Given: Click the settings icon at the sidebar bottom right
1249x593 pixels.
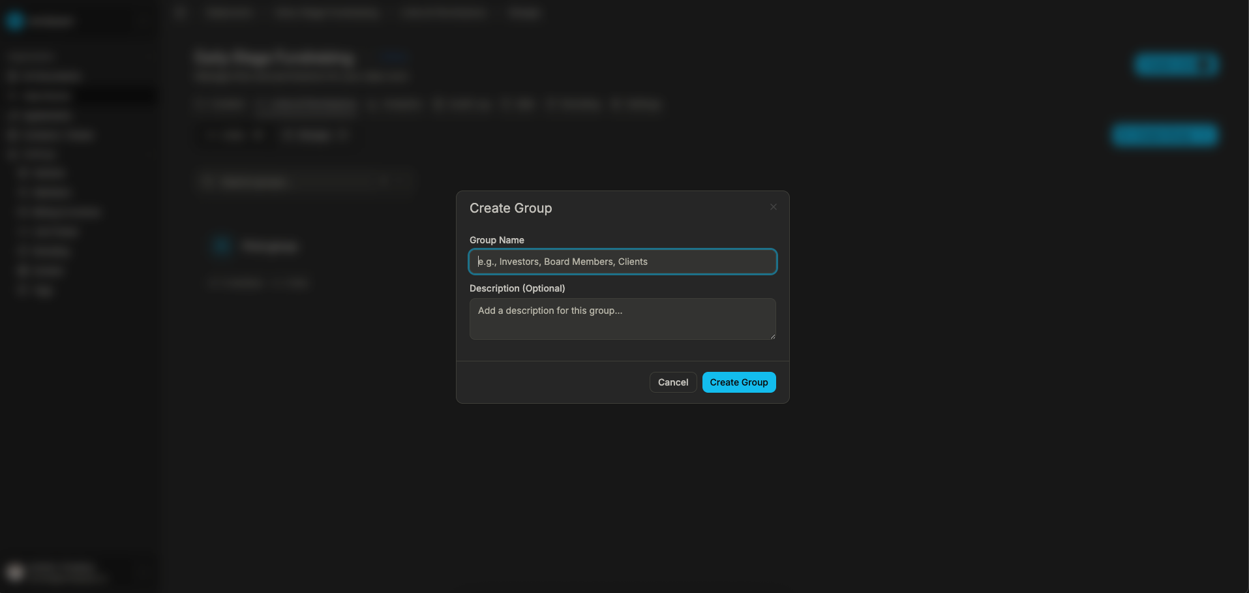Looking at the screenshot, I should point(144,571).
